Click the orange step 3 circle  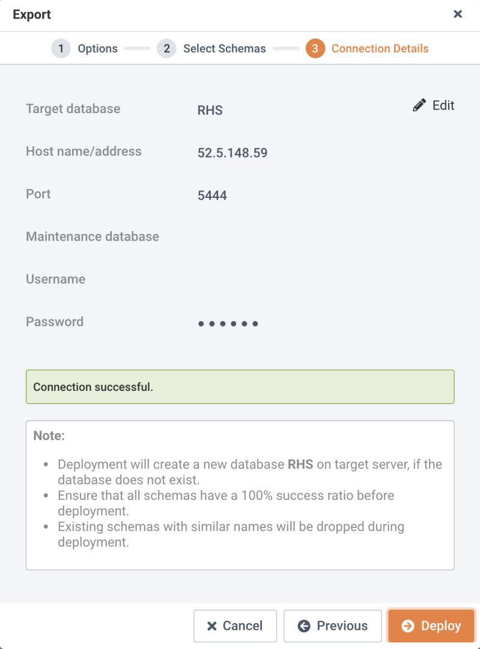pos(315,49)
